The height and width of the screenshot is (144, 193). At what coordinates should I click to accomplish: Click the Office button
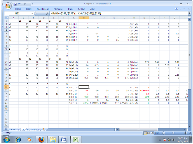tap(8, 5)
